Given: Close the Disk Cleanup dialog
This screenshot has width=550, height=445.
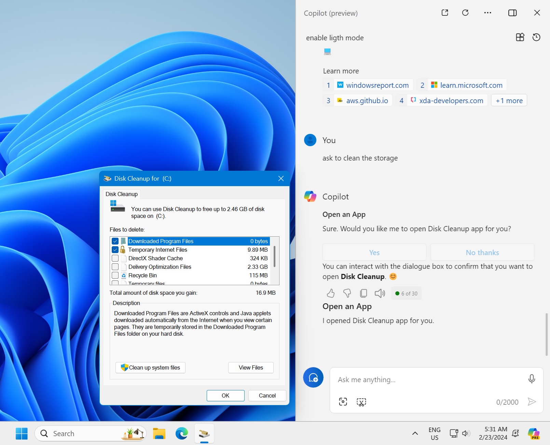Looking at the screenshot, I should click(281, 179).
